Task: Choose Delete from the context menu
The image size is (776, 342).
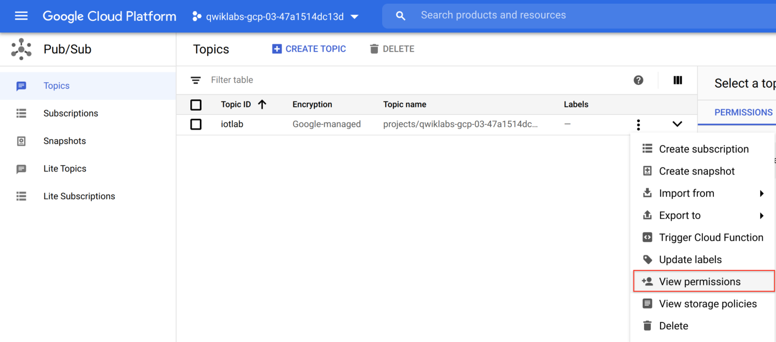Action: [x=703, y=326]
